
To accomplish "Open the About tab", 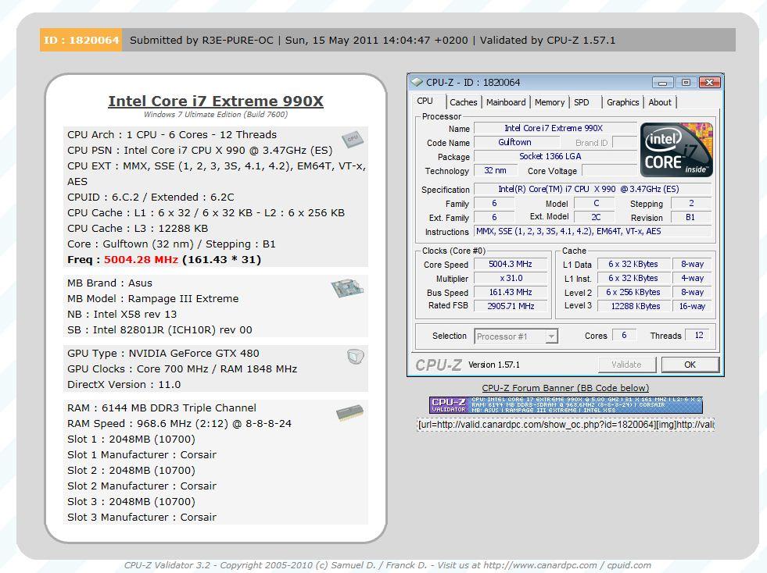I will pos(660,102).
